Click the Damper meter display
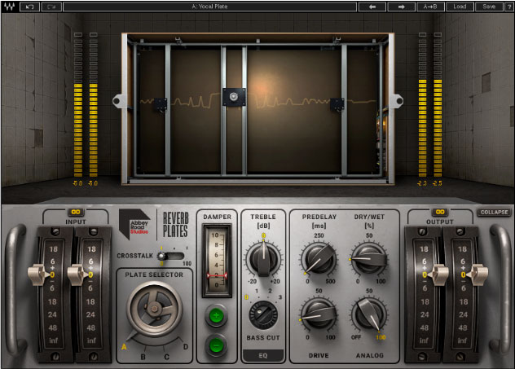 click(217, 261)
